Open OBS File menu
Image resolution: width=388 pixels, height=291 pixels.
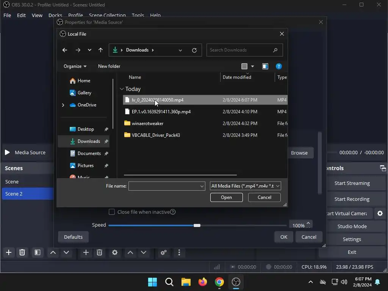click(x=7, y=15)
